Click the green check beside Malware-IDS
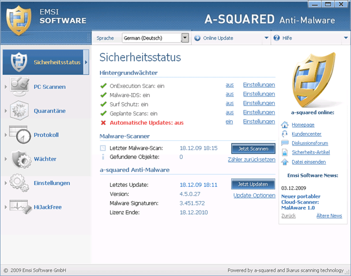The height and width of the screenshot is (276, 351). click(103, 95)
